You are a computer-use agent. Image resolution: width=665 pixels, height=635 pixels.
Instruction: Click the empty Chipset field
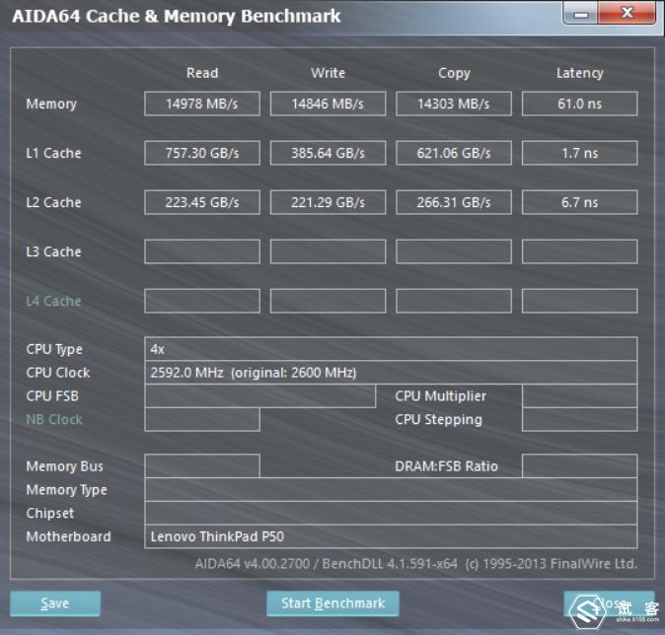click(x=391, y=513)
